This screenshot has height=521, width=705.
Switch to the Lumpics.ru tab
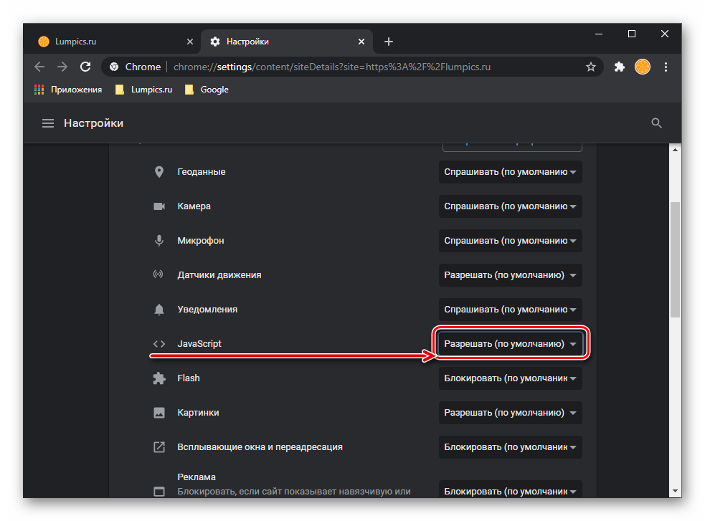pos(108,42)
